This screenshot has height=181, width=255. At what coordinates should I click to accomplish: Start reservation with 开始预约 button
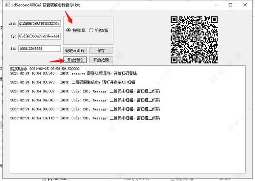coord(75,60)
